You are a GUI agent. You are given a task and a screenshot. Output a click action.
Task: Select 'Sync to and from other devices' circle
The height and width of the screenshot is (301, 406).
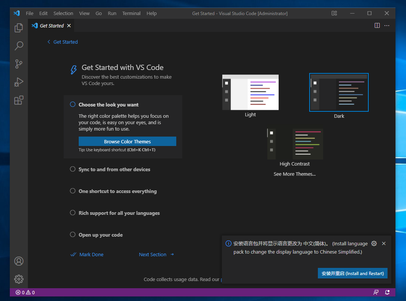(x=73, y=169)
